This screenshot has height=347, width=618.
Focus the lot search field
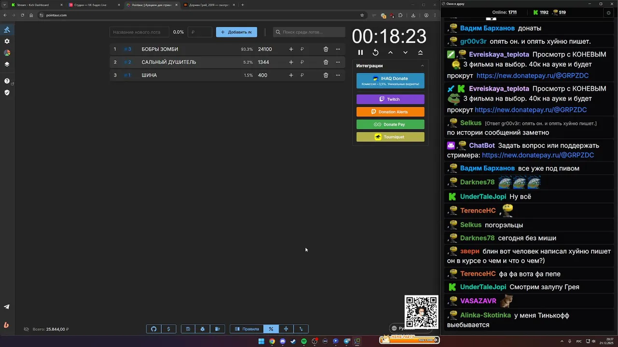pos(309,32)
